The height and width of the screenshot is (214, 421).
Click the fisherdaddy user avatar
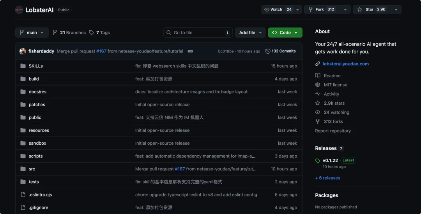(23, 51)
